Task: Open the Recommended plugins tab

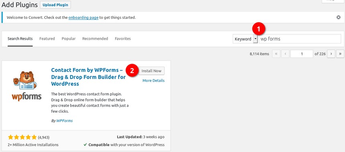Action: [95, 39]
